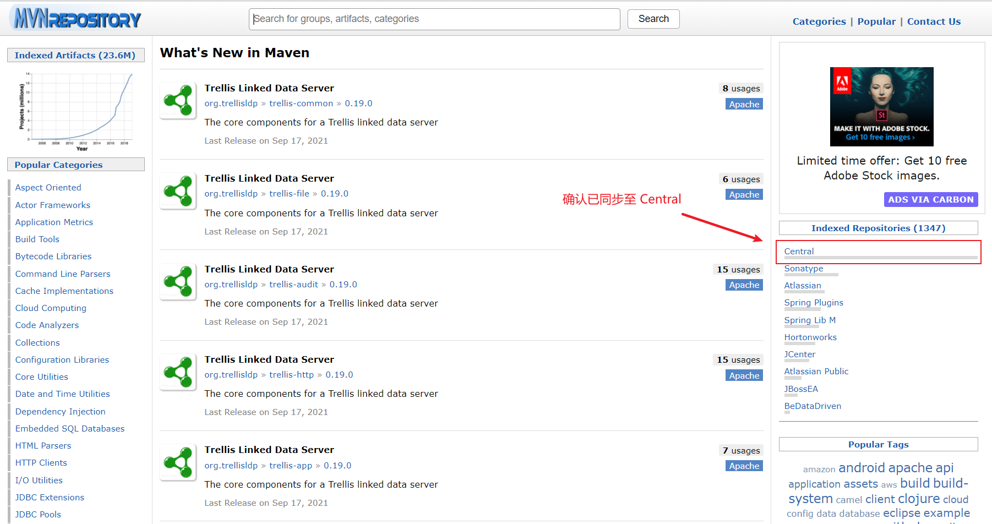
Task: Open the Cache Implementations category
Action: [x=64, y=291]
